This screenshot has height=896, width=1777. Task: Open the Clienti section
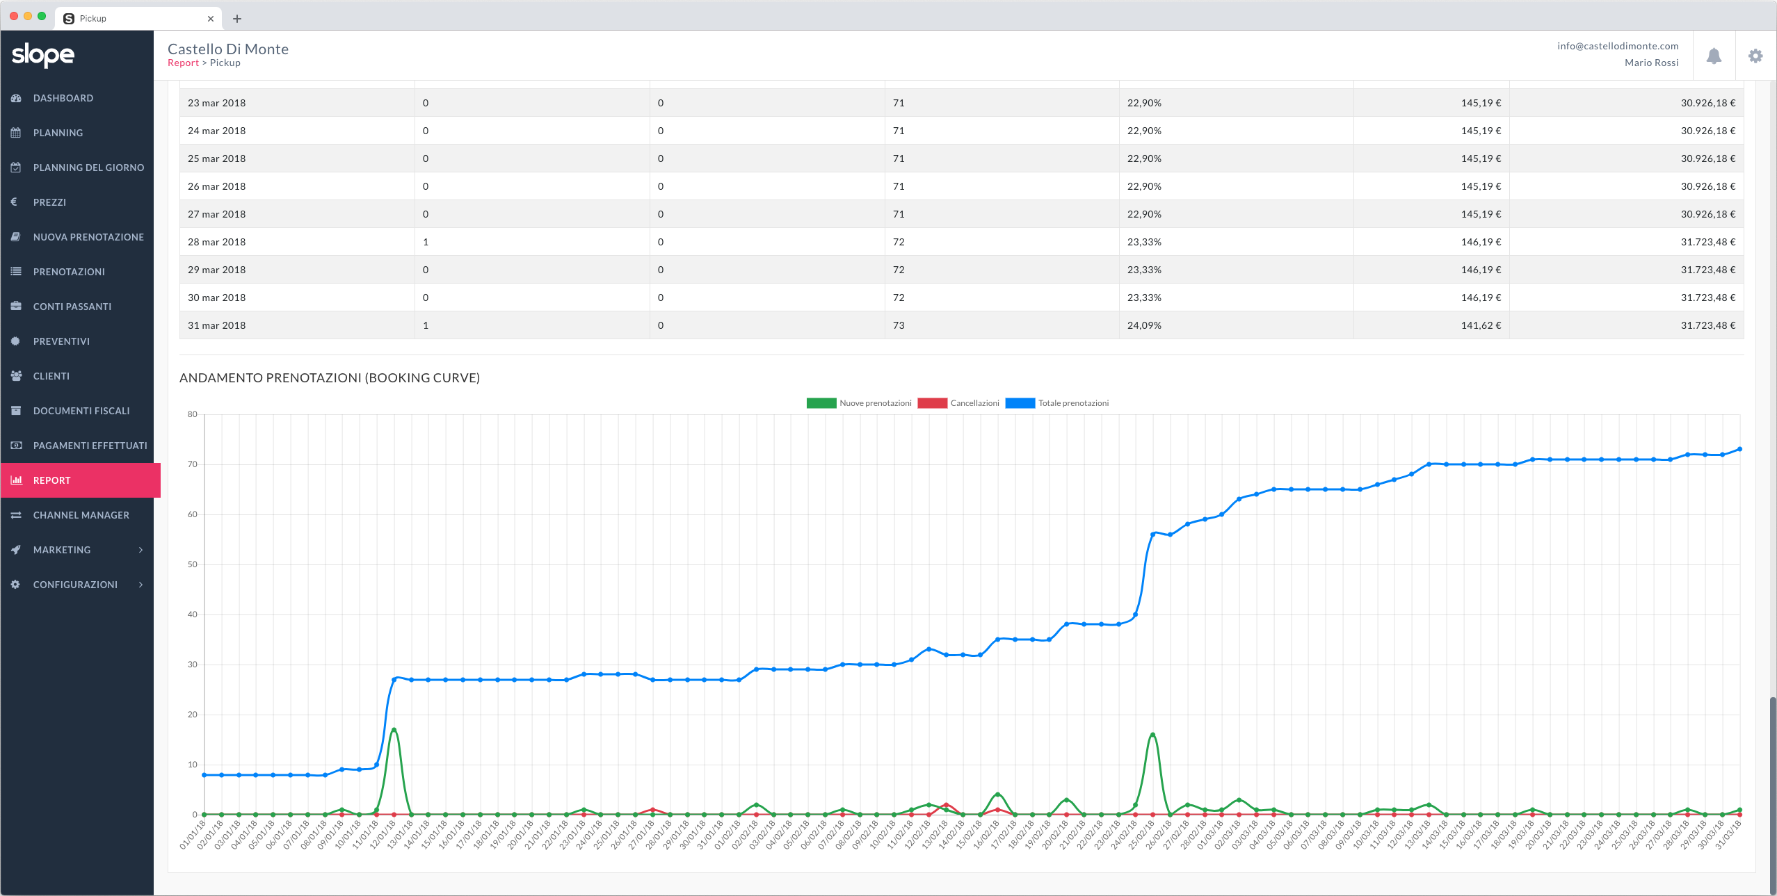[x=77, y=376]
